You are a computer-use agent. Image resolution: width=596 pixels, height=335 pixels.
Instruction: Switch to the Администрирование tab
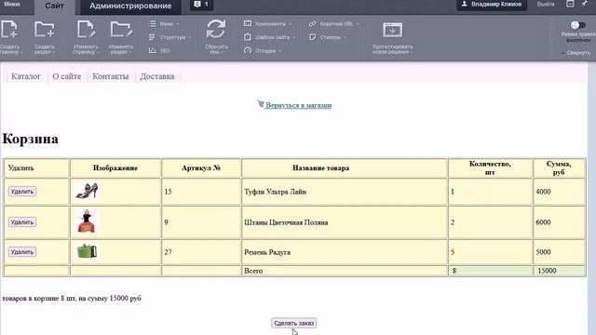click(130, 7)
